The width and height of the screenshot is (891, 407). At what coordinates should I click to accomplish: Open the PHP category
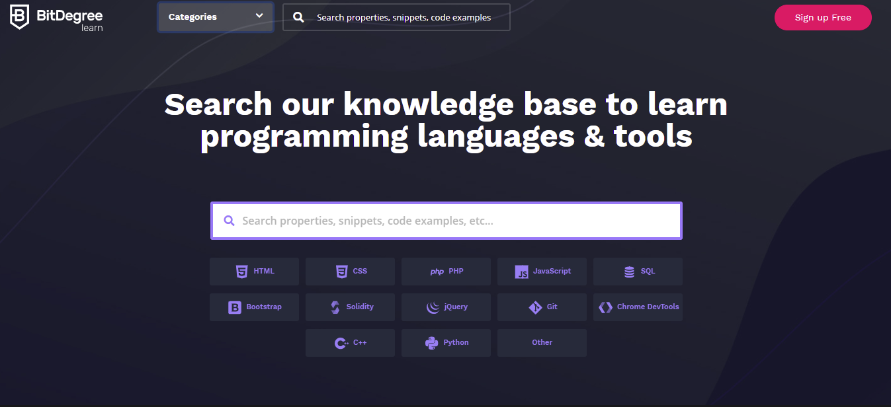tap(446, 272)
